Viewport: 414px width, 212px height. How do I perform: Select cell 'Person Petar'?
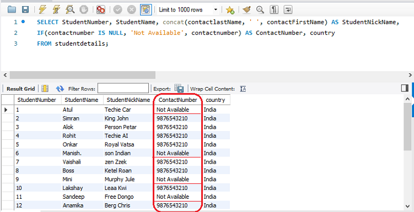pos(128,127)
